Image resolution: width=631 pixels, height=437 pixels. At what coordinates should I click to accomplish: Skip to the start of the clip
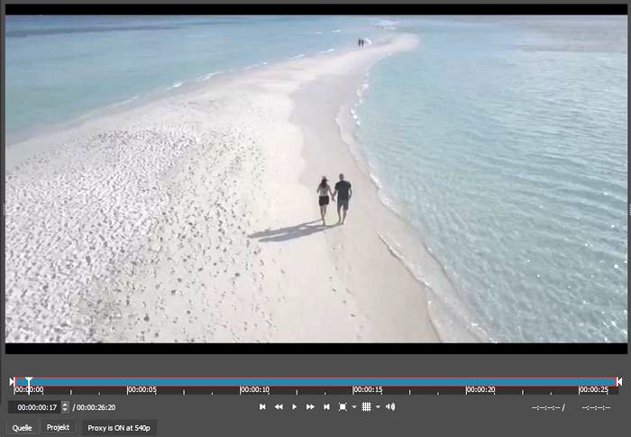coord(262,407)
